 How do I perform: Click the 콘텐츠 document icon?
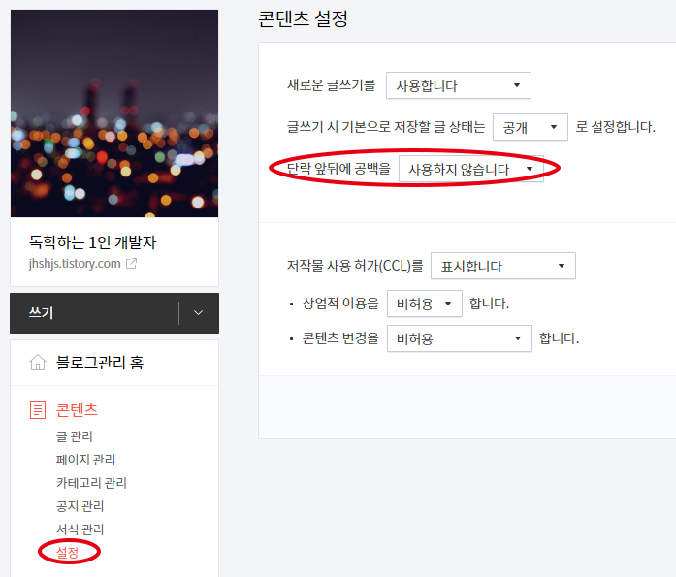[x=38, y=410]
